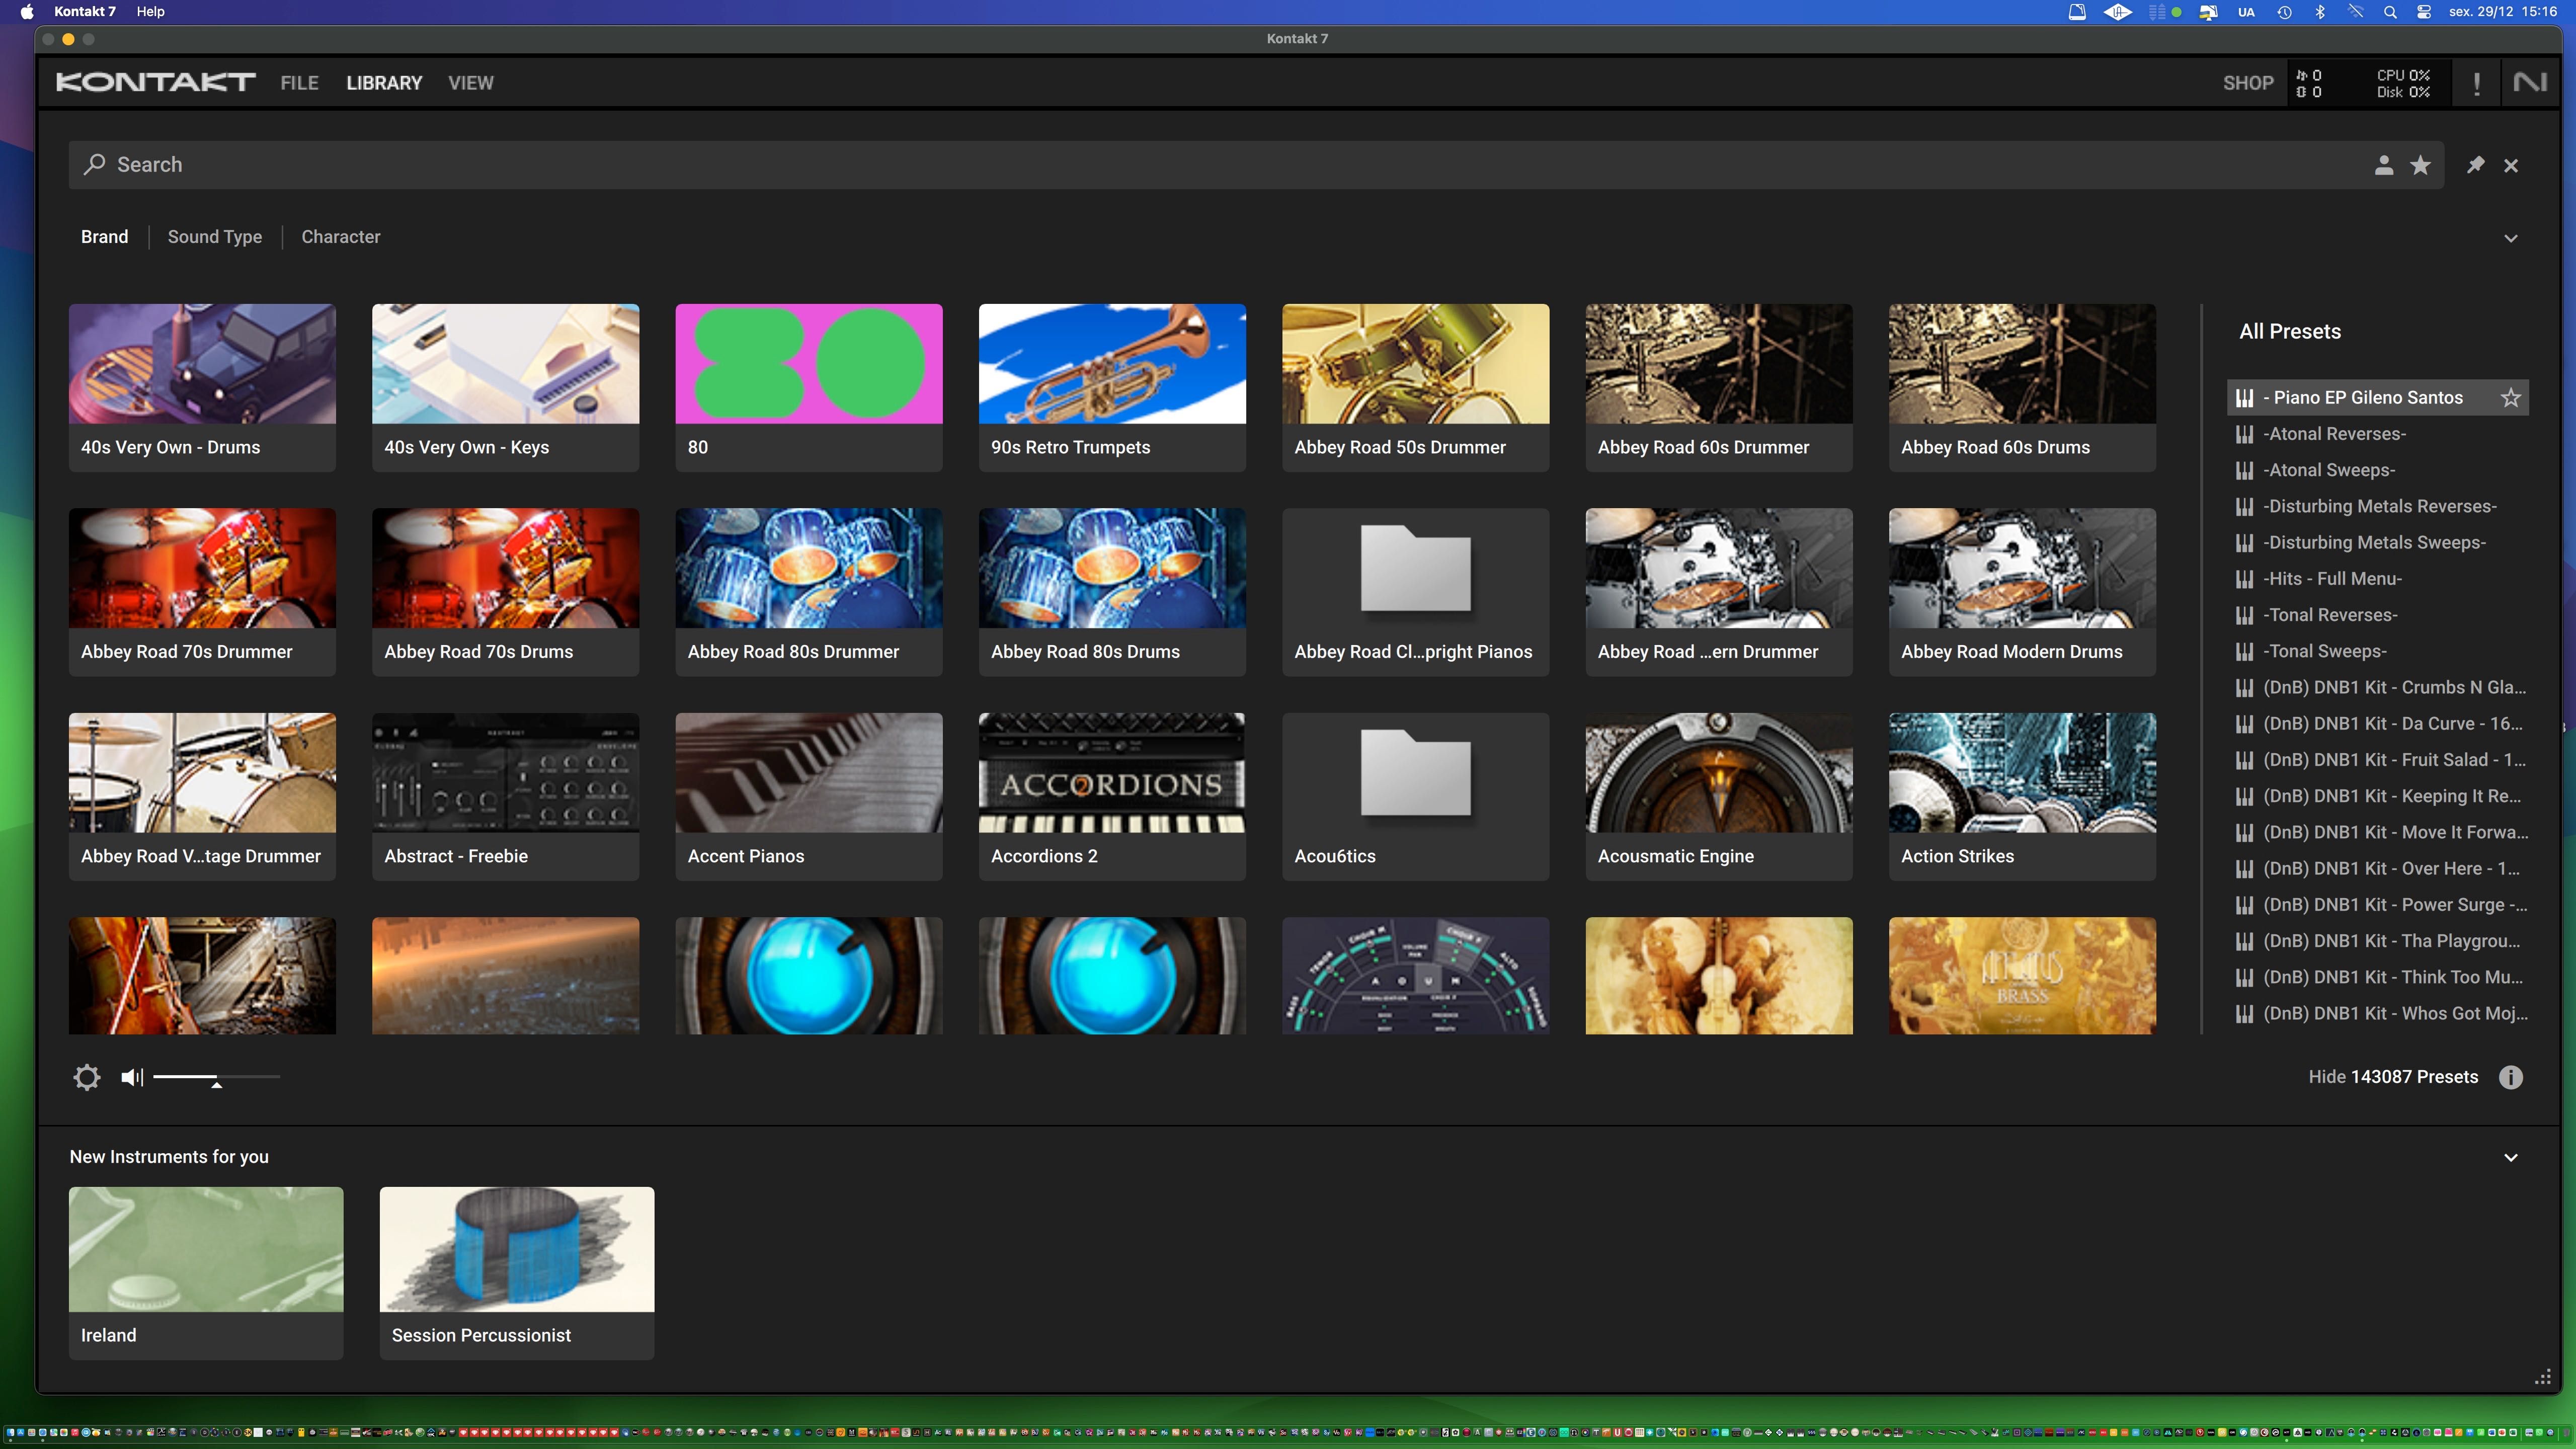Click the All Presets heading

click(2290, 332)
